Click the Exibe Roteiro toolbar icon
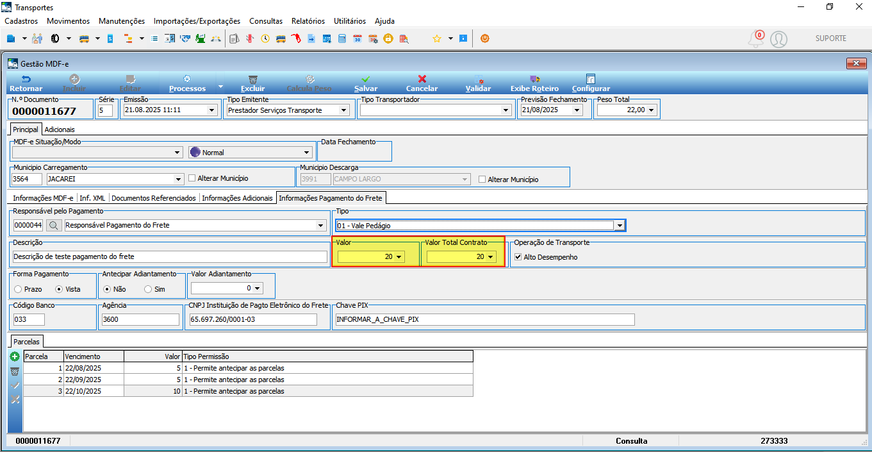Screen dimensions: 872x452 (x=534, y=79)
